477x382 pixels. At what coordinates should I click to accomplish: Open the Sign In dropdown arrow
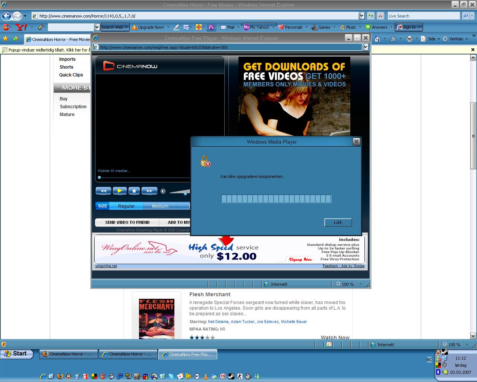420,27
